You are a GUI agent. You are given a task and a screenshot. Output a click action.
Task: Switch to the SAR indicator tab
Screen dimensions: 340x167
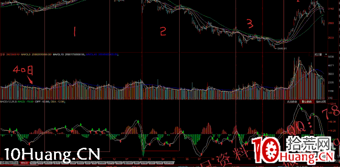[x=159, y=163]
